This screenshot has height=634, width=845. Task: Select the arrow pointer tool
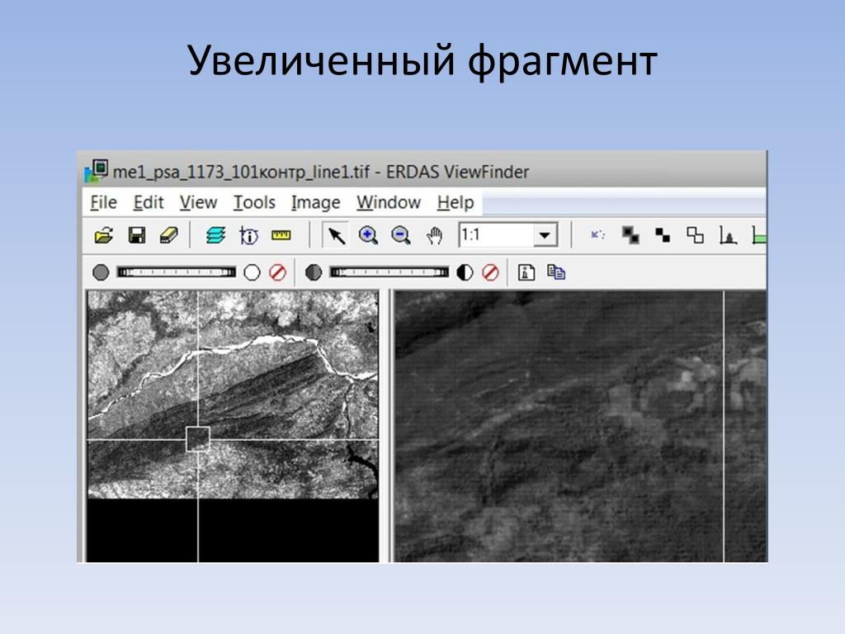[337, 235]
